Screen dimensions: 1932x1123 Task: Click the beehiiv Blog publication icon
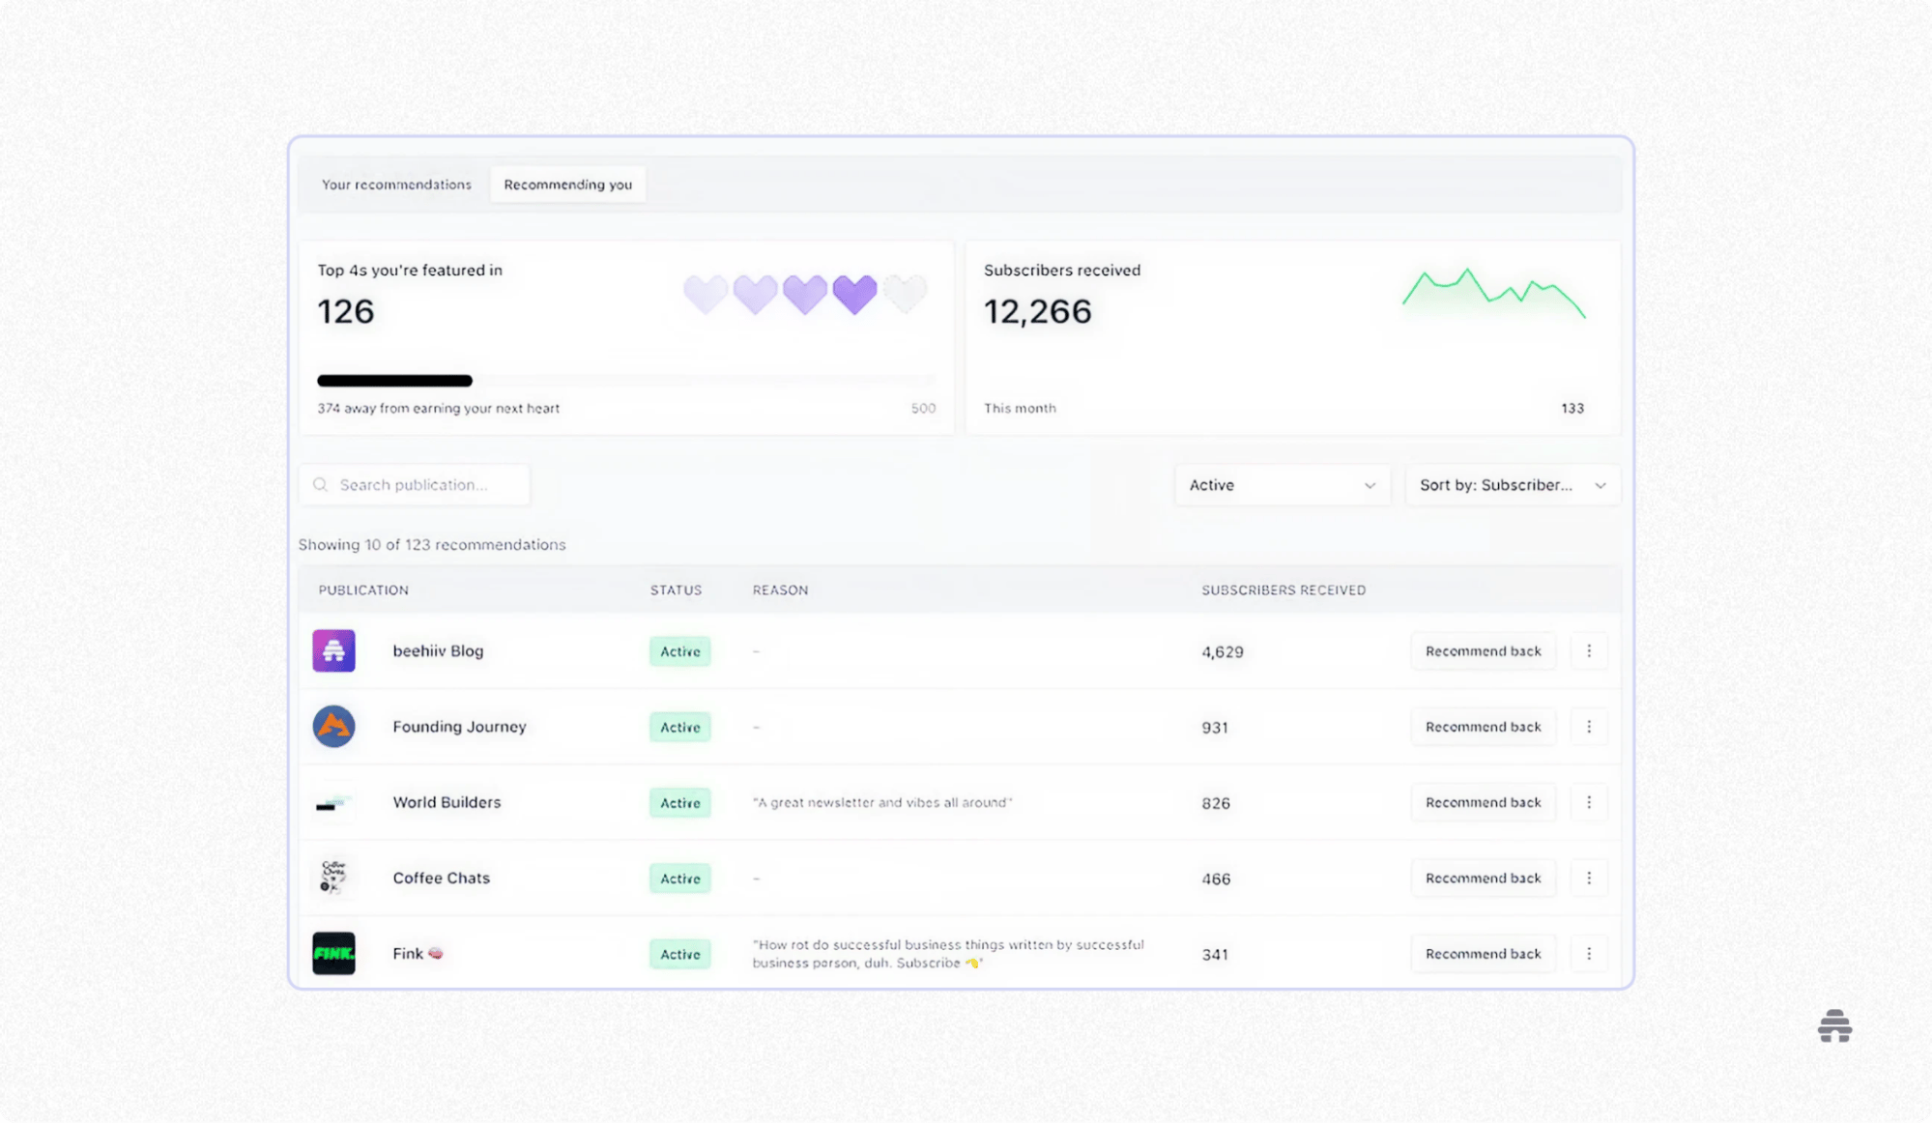(x=332, y=650)
